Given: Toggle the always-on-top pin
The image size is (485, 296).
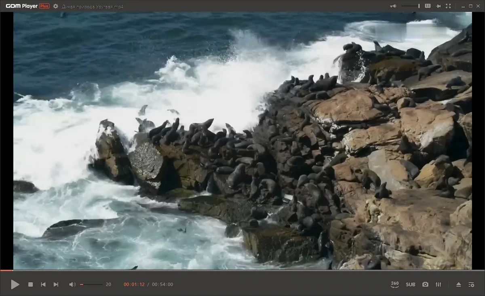Looking at the screenshot, I should click(438, 6).
